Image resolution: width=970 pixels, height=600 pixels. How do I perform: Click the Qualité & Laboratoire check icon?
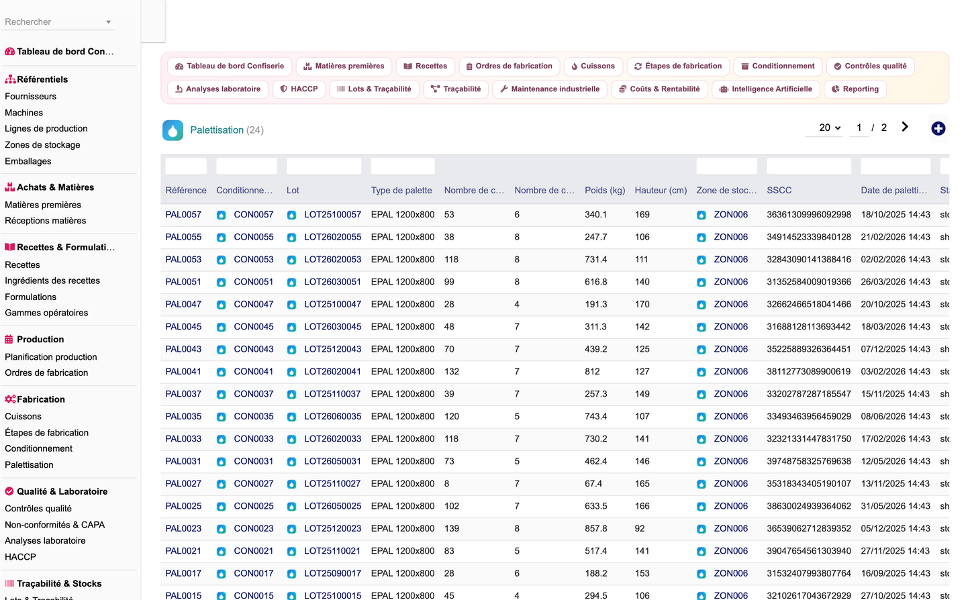point(9,491)
